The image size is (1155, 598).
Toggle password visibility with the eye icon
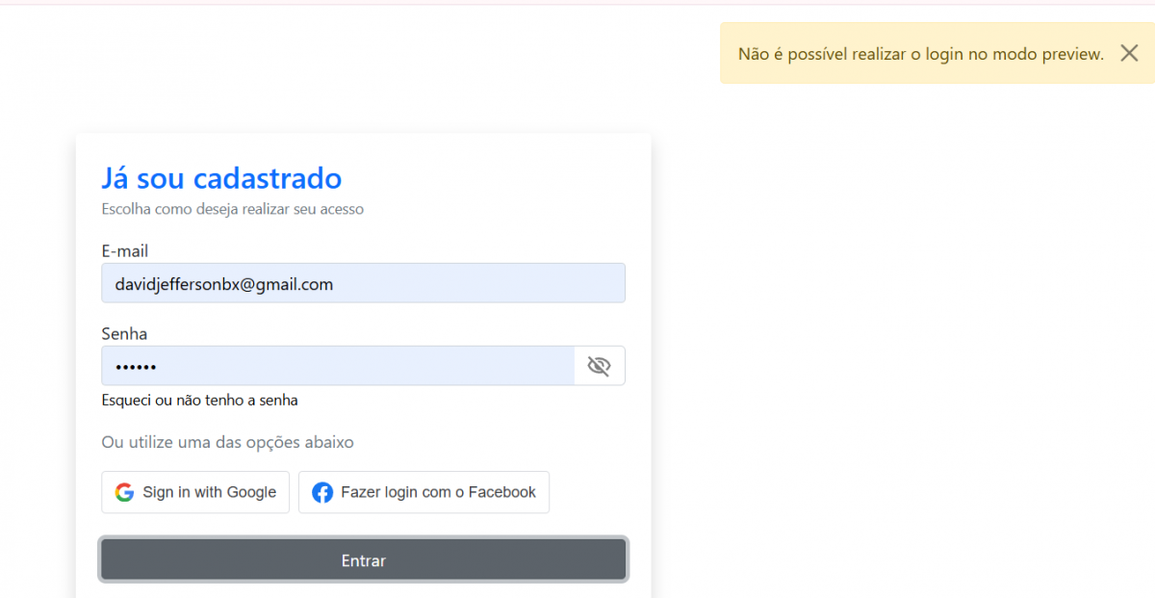599,366
